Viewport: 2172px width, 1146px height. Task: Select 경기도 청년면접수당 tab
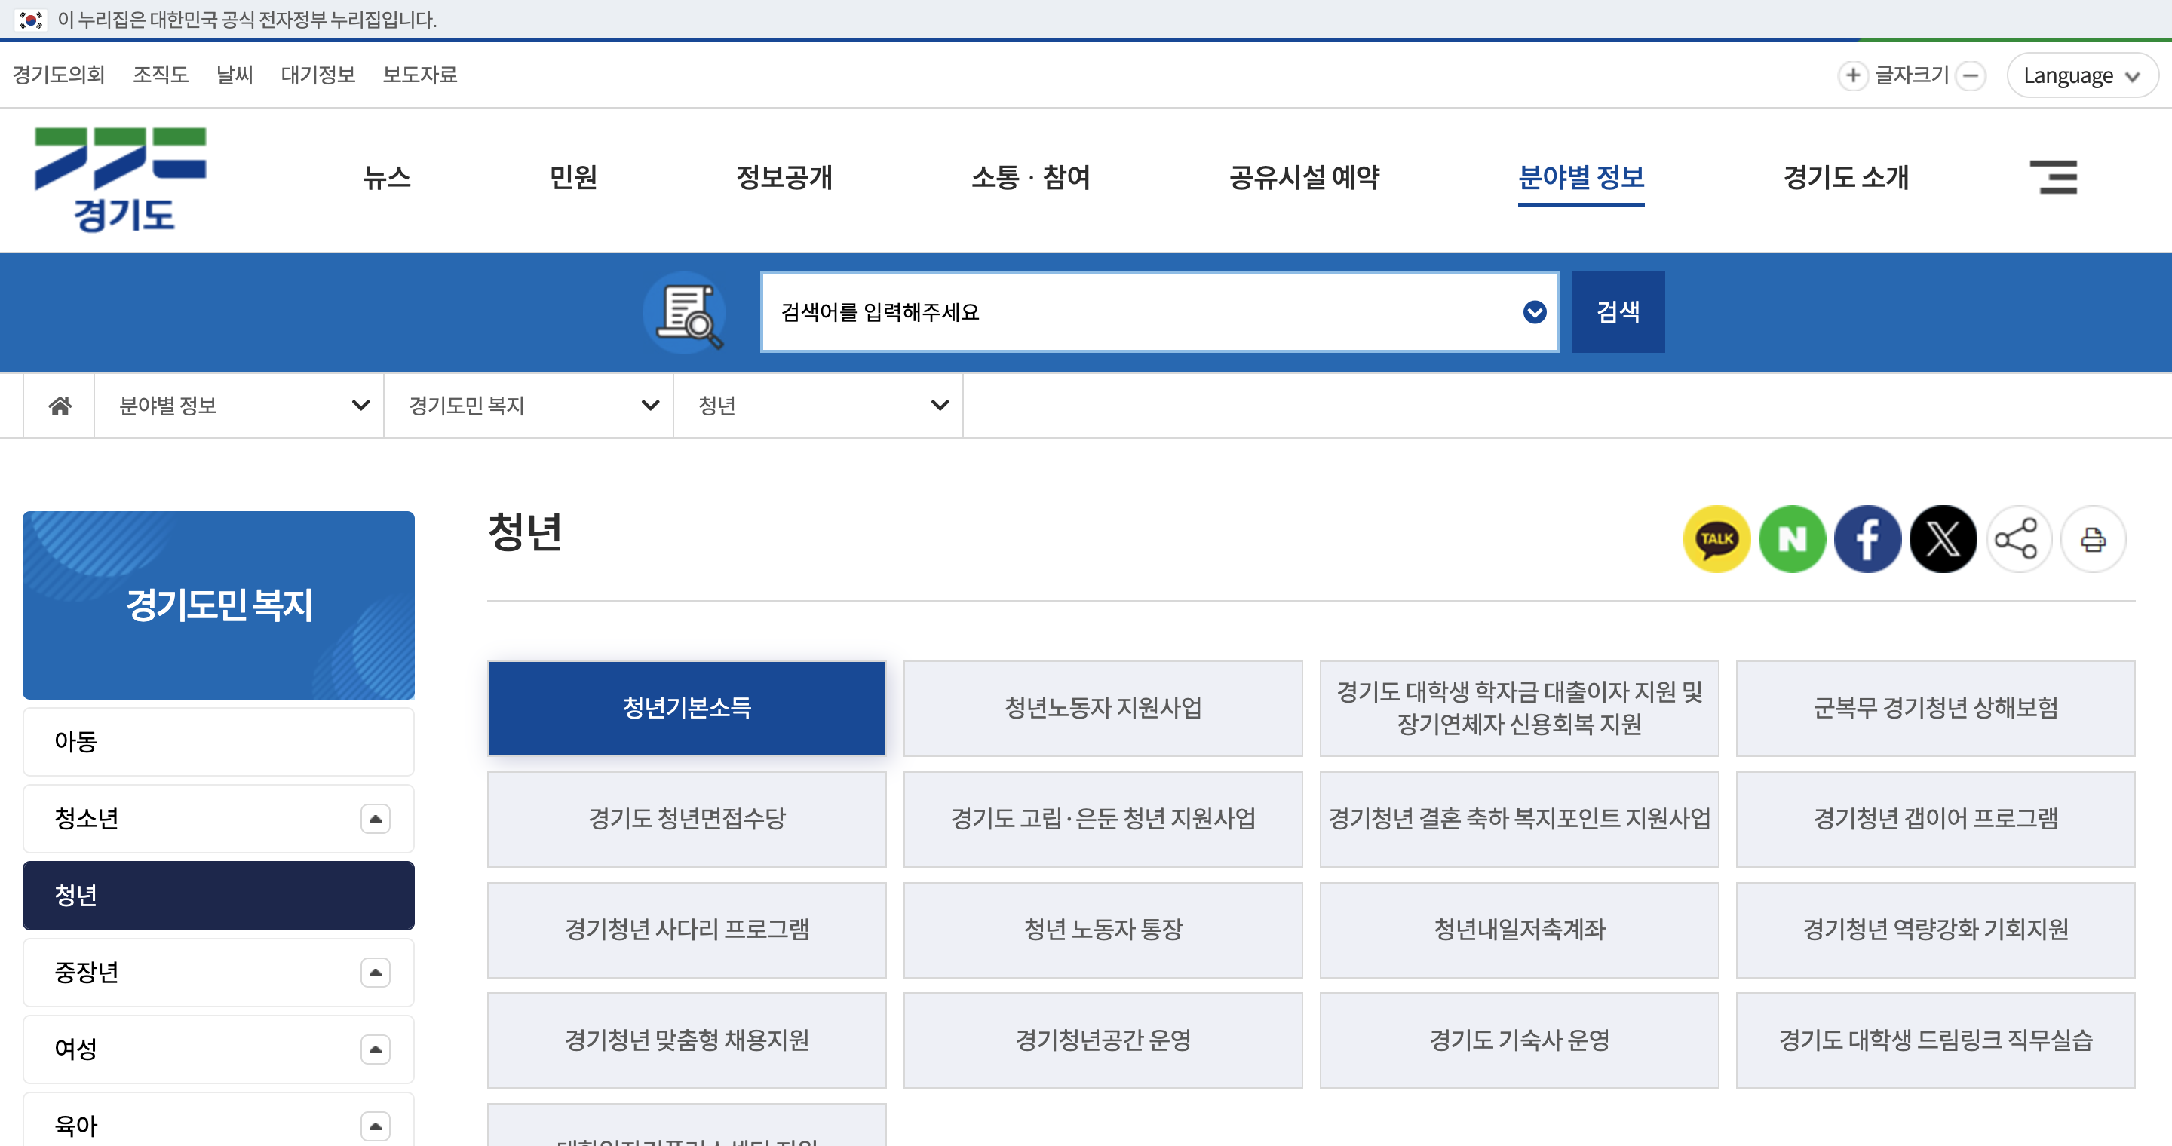click(x=686, y=819)
